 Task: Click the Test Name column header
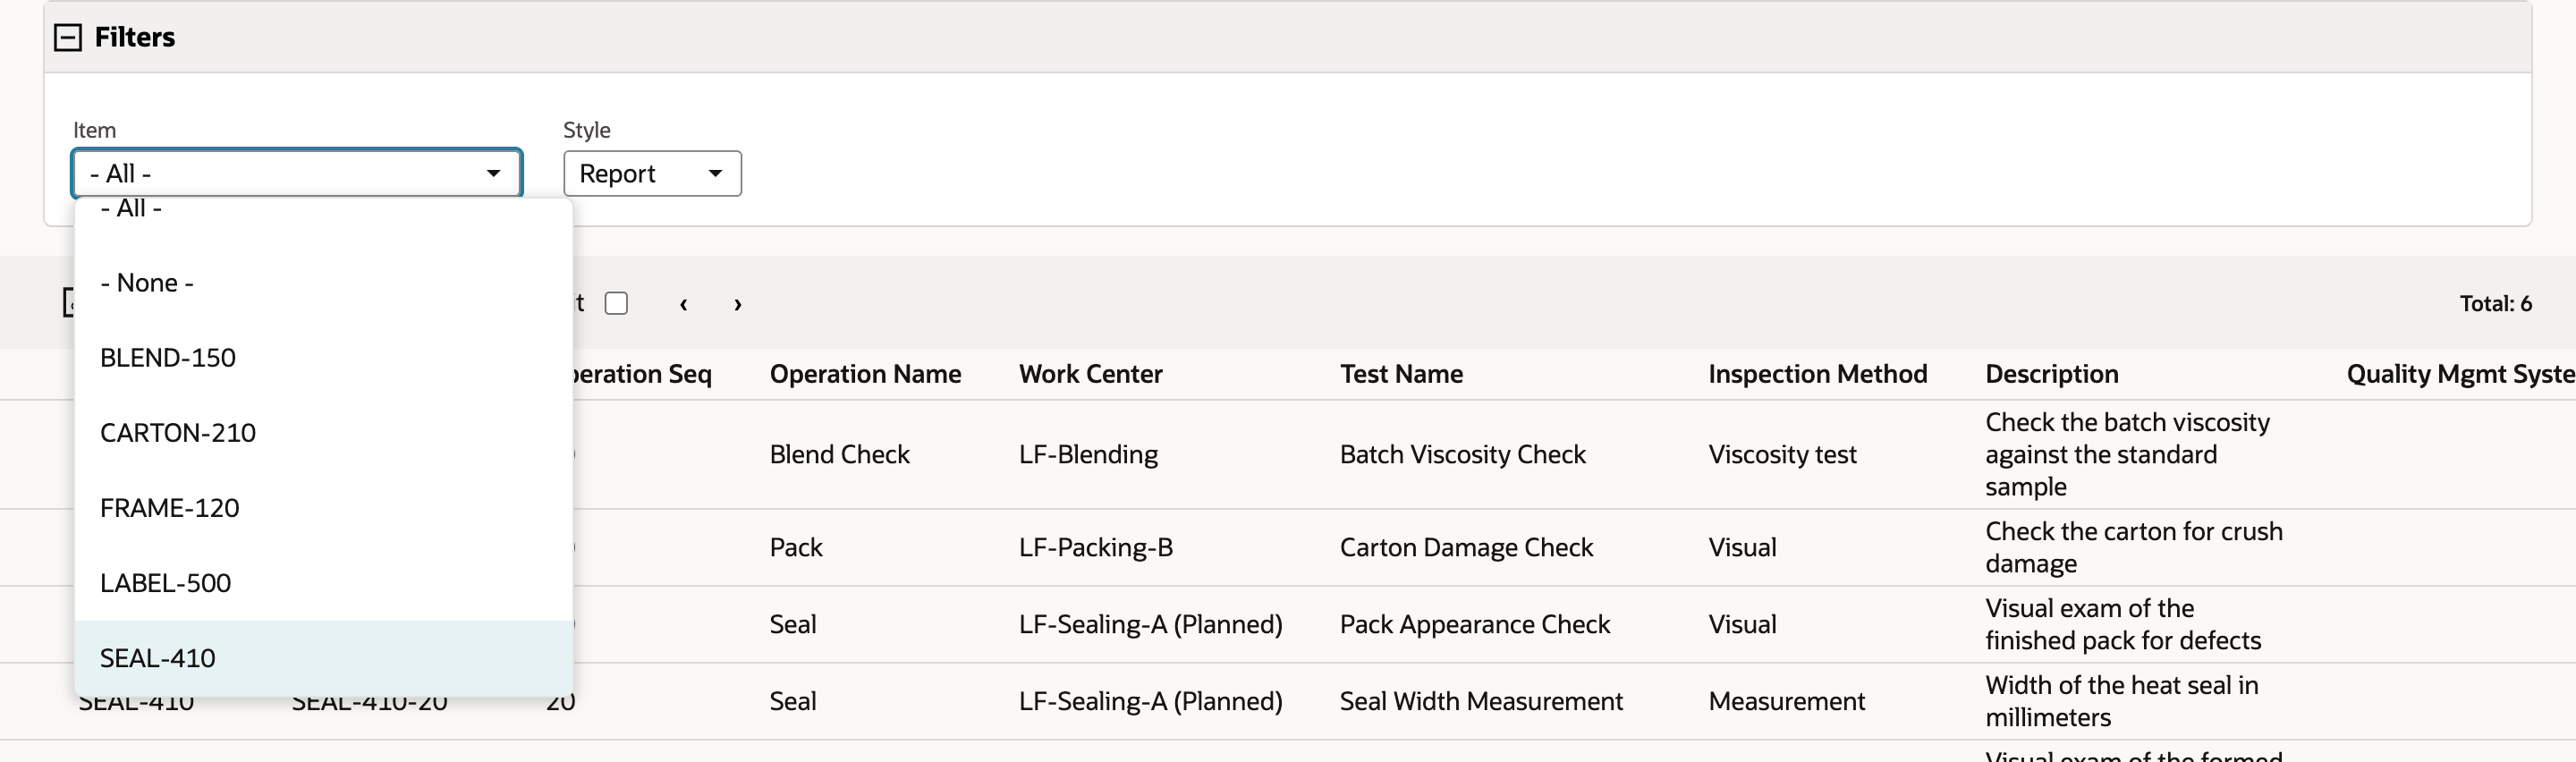tap(1401, 374)
